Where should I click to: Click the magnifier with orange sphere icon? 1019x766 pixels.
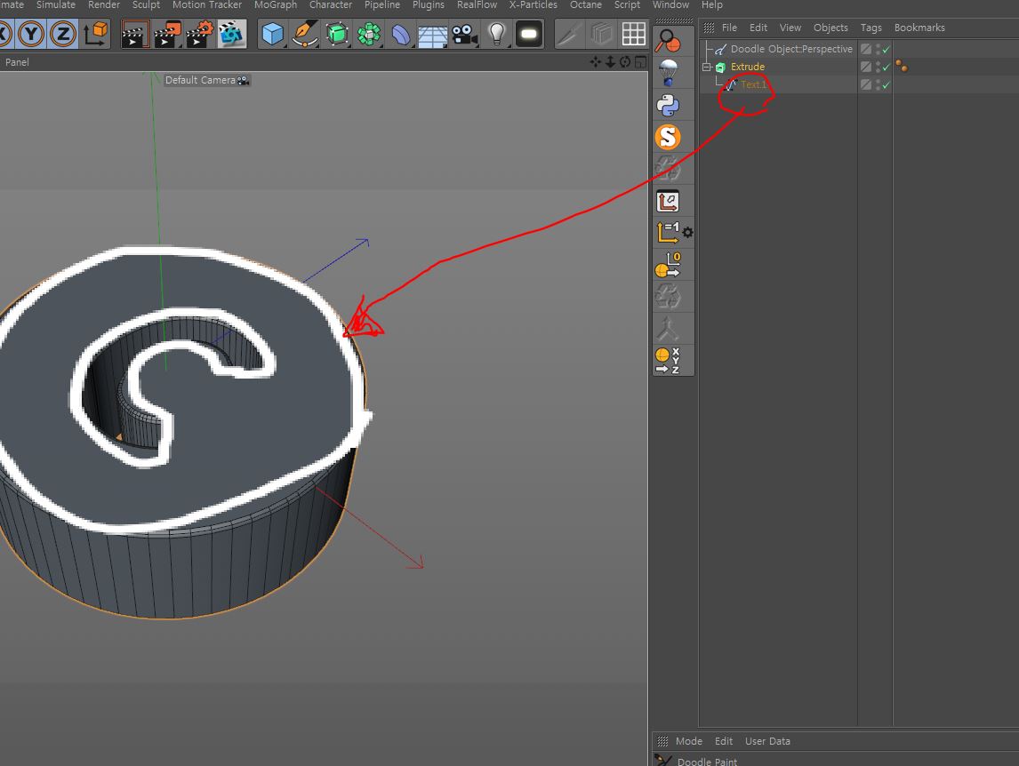pos(668,41)
